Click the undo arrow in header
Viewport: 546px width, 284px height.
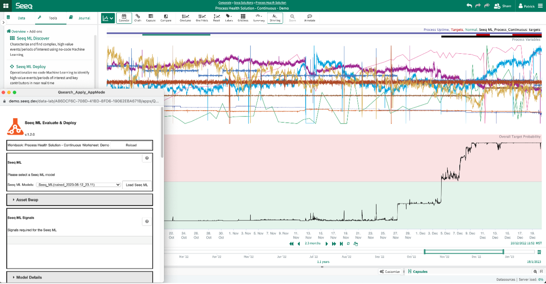click(469, 6)
